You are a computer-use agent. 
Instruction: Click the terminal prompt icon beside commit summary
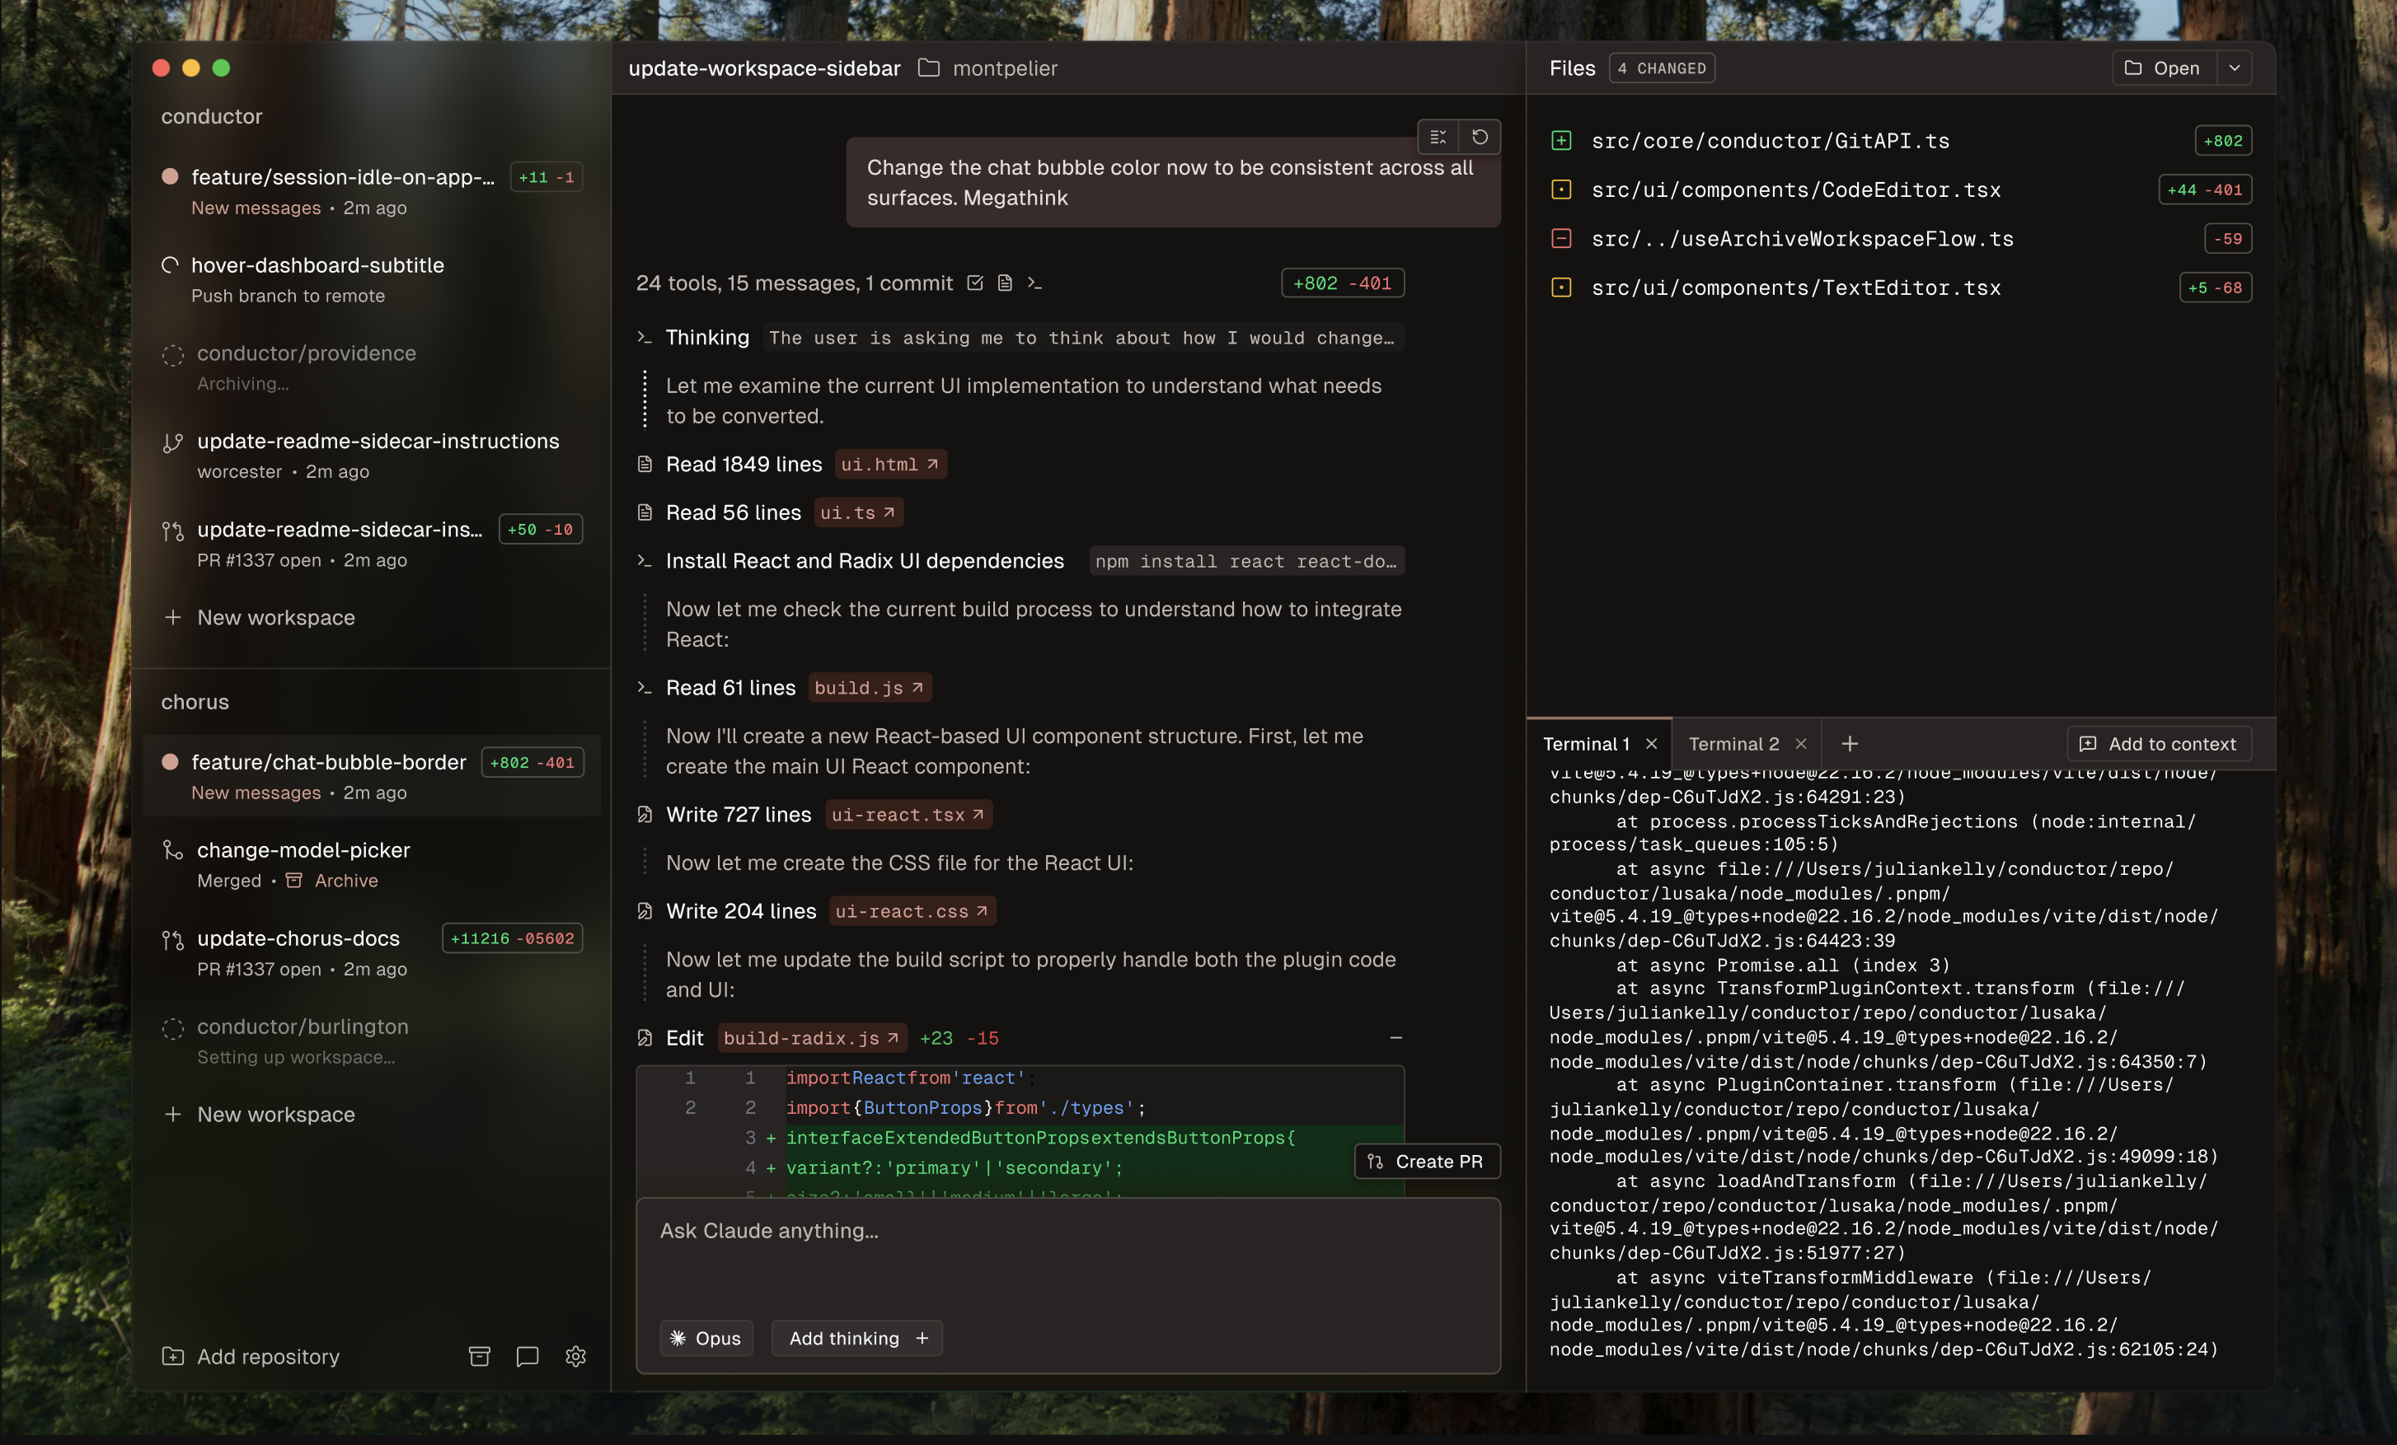(x=1034, y=283)
